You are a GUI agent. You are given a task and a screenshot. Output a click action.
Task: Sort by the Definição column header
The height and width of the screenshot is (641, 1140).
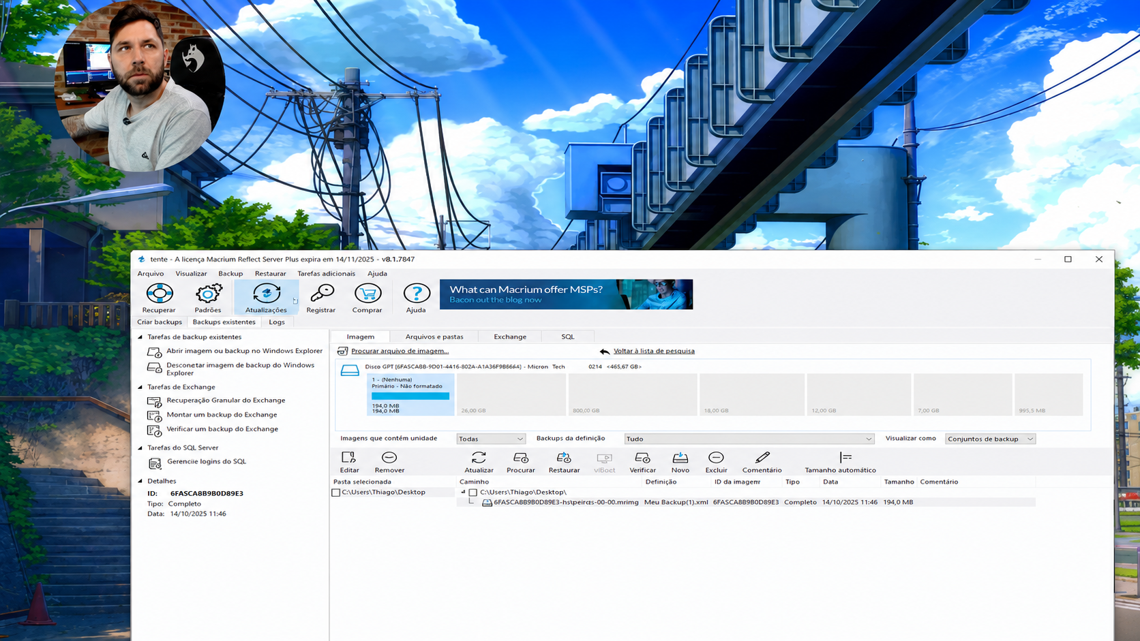click(x=676, y=482)
